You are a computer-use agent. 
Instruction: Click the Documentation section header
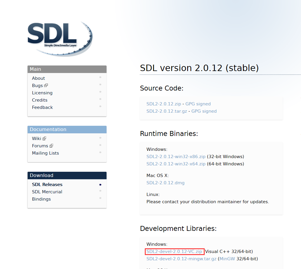67,130
